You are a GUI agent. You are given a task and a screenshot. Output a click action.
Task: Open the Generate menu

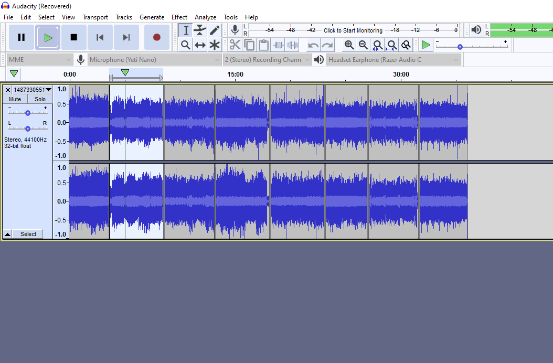click(x=152, y=17)
